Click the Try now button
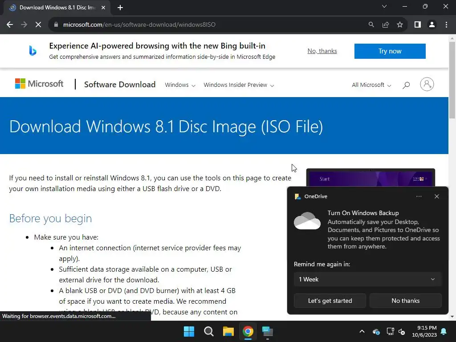The height and width of the screenshot is (342, 456). pos(390,51)
